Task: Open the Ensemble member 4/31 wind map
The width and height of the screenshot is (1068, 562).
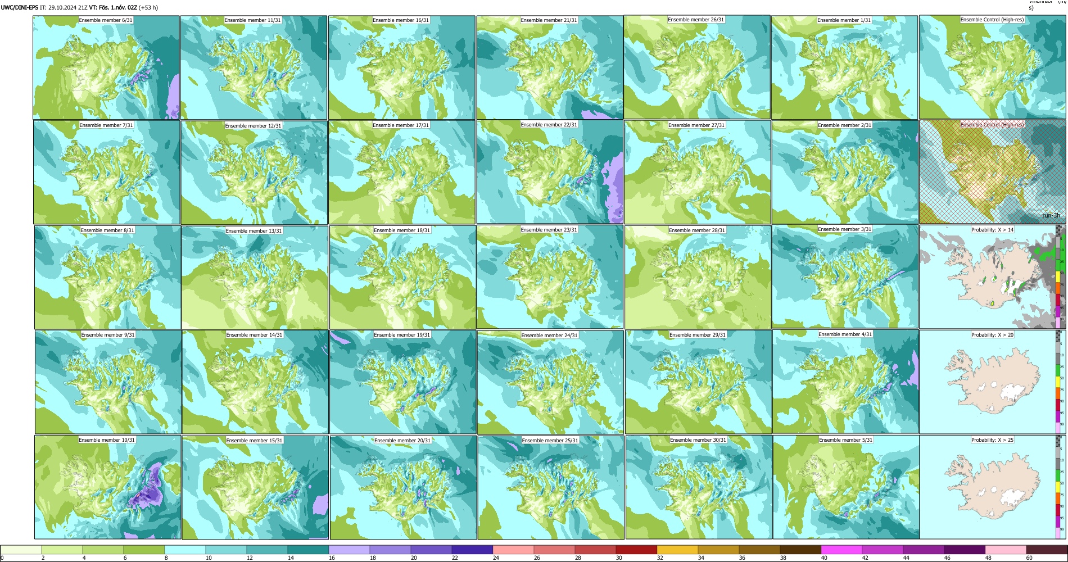Action: click(x=846, y=382)
